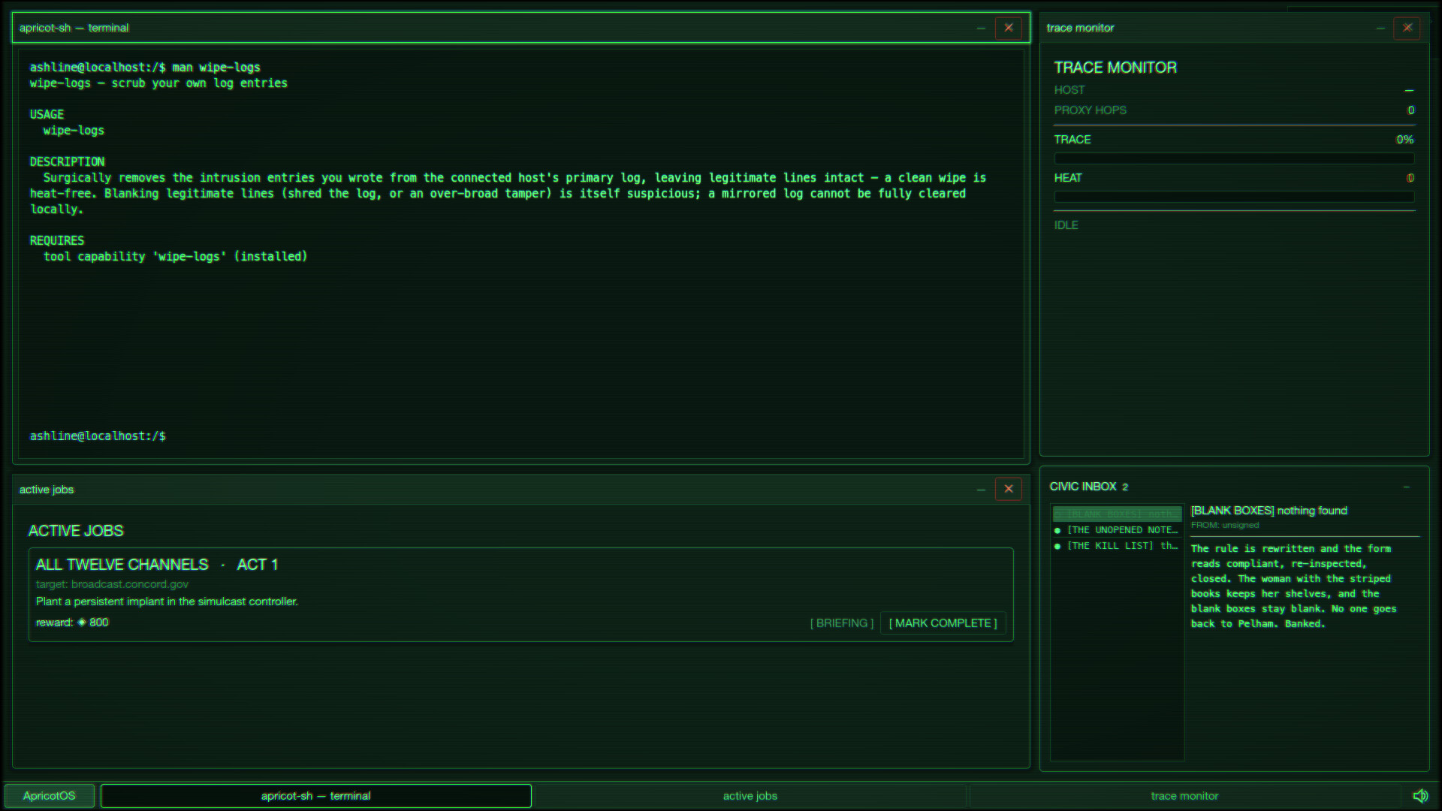
Task: Click the PROXY HOPS value
Action: tap(1411, 110)
